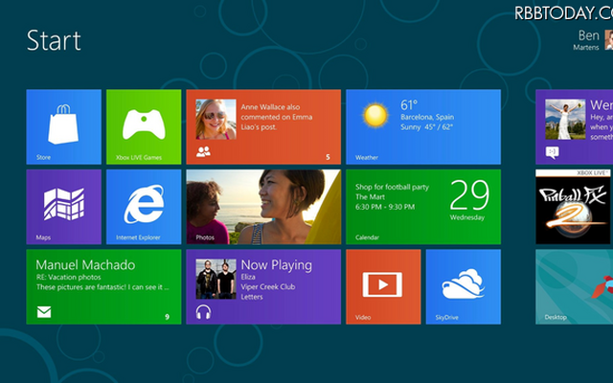The image size is (613, 383).
Task: Launch the Xbox LIVE Games controller tile
Action: 144,126
